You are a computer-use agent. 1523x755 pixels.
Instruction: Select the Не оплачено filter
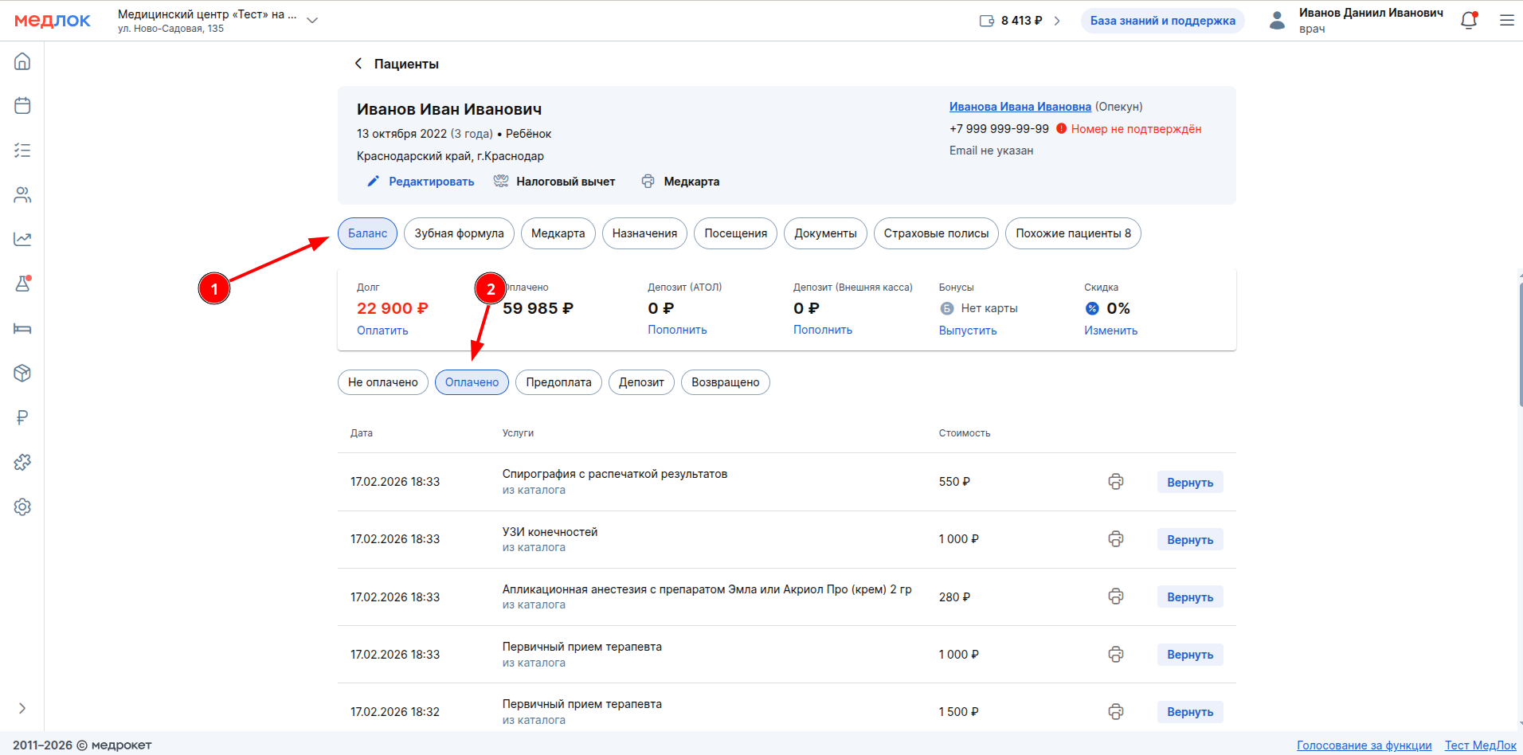382,382
